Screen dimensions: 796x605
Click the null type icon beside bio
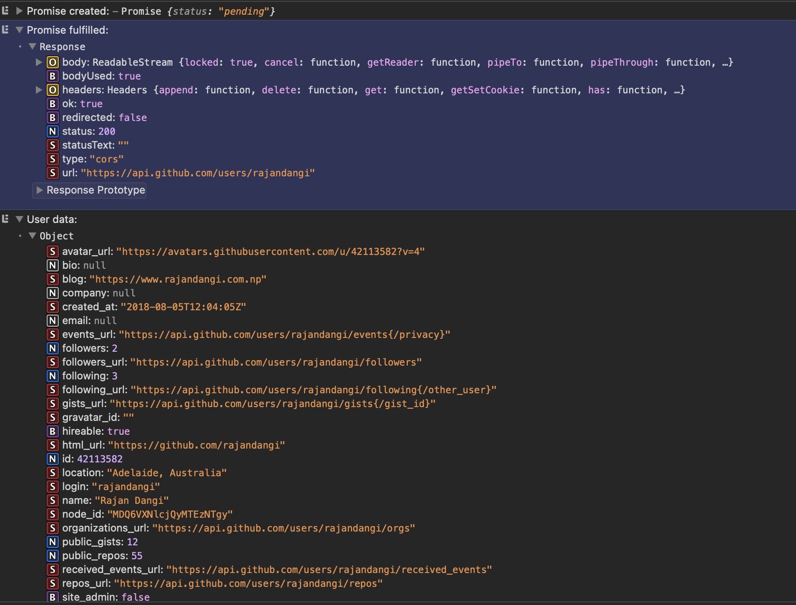[x=52, y=265]
